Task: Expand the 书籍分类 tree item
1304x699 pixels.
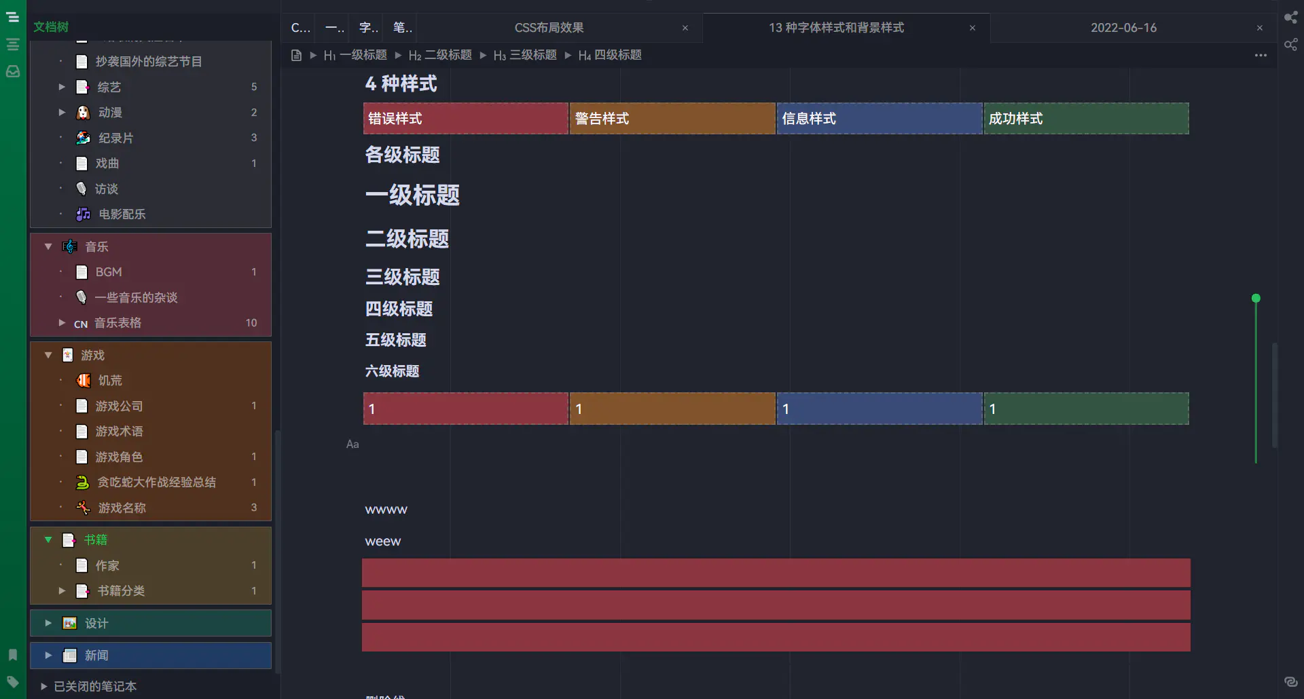Action: tap(62, 590)
